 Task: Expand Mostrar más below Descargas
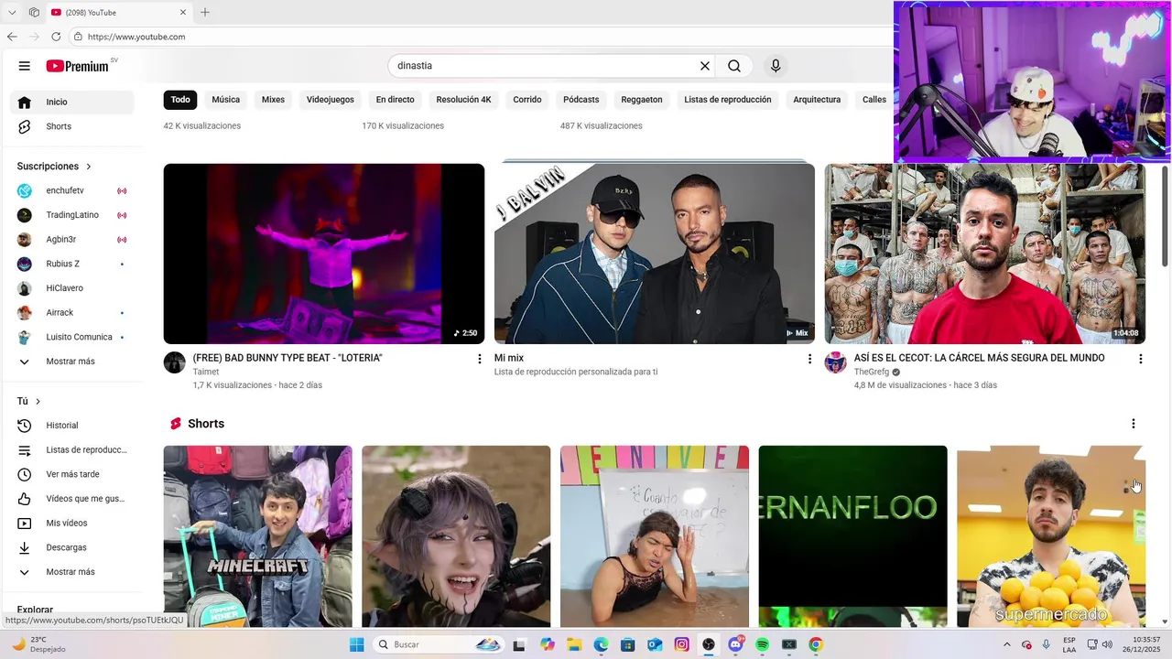coord(71,572)
